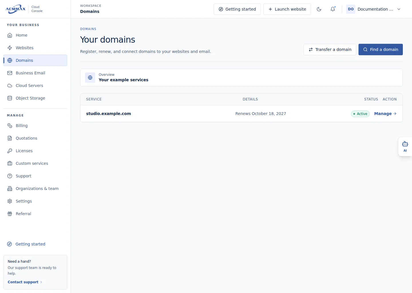Viewport: 412px width, 293px height.
Task: Click Contact support link
Action: pos(25,282)
